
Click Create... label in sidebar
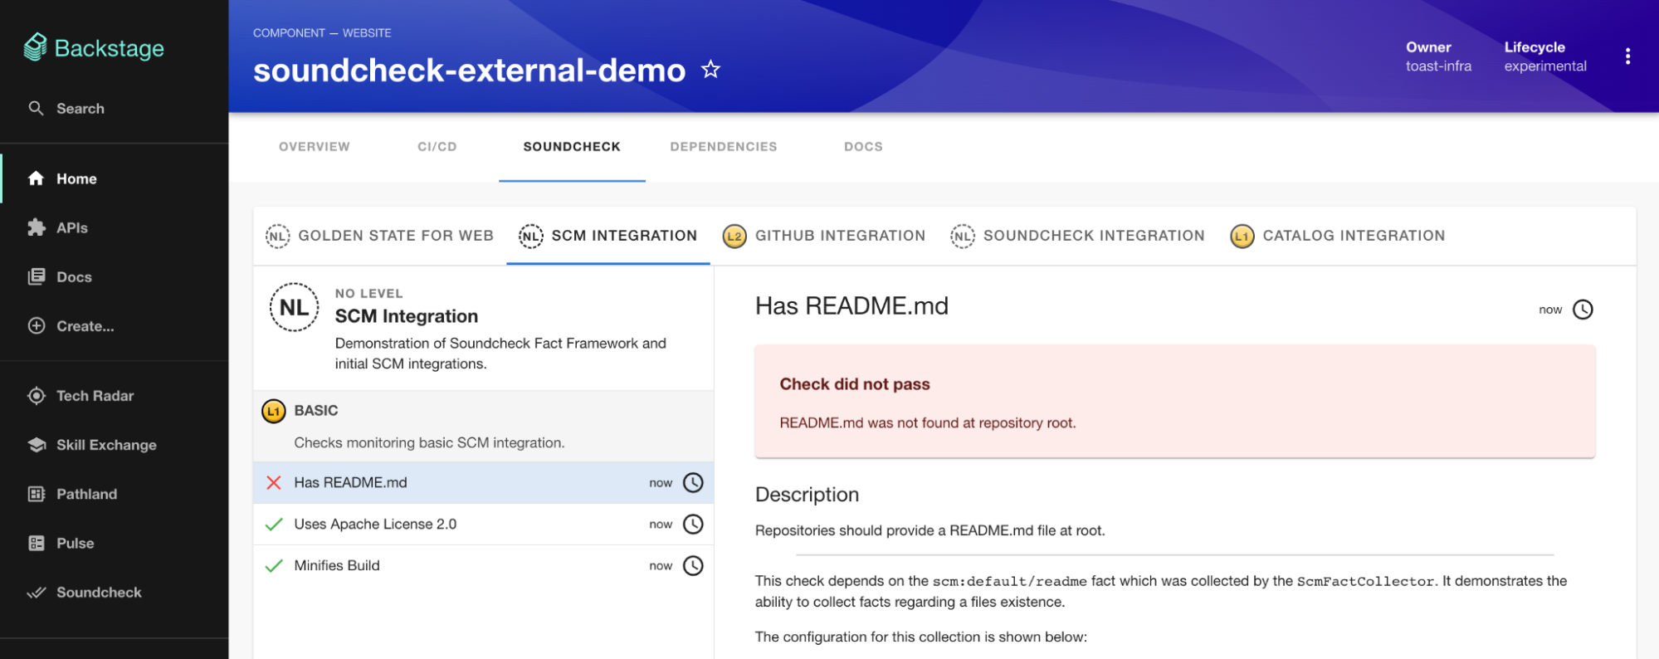[x=85, y=326]
